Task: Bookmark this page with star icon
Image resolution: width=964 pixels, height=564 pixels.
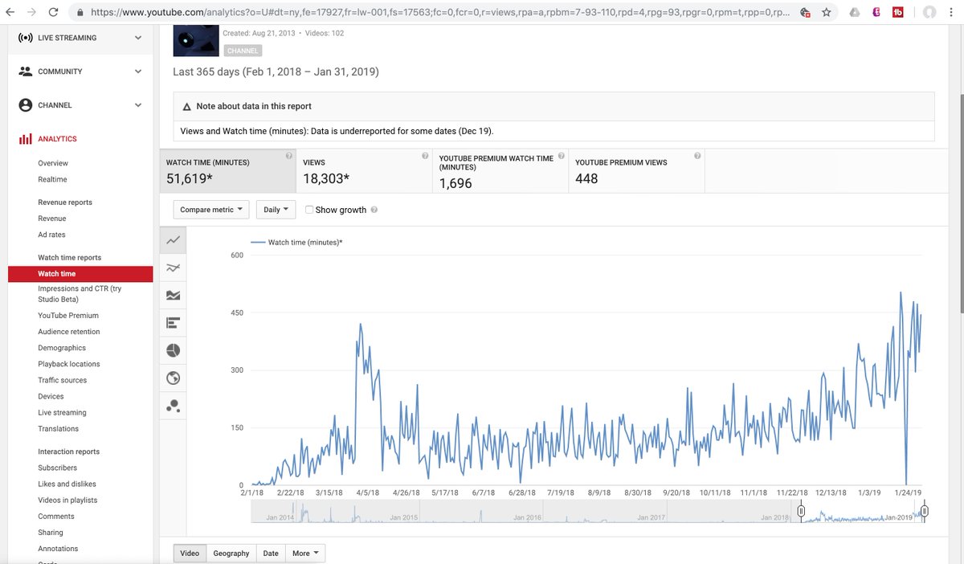Action: [x=826, y=12]
